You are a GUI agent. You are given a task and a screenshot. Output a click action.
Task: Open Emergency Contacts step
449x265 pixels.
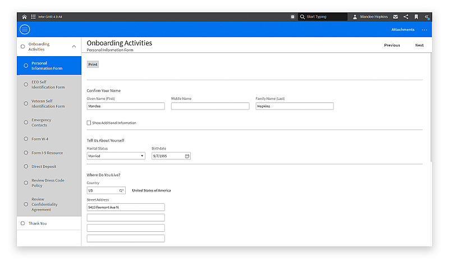(x=49, y=122)
